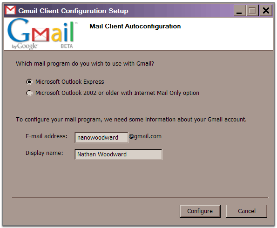Click the 'Mail Client Autoconfiguration' heading

coord(135,27)
